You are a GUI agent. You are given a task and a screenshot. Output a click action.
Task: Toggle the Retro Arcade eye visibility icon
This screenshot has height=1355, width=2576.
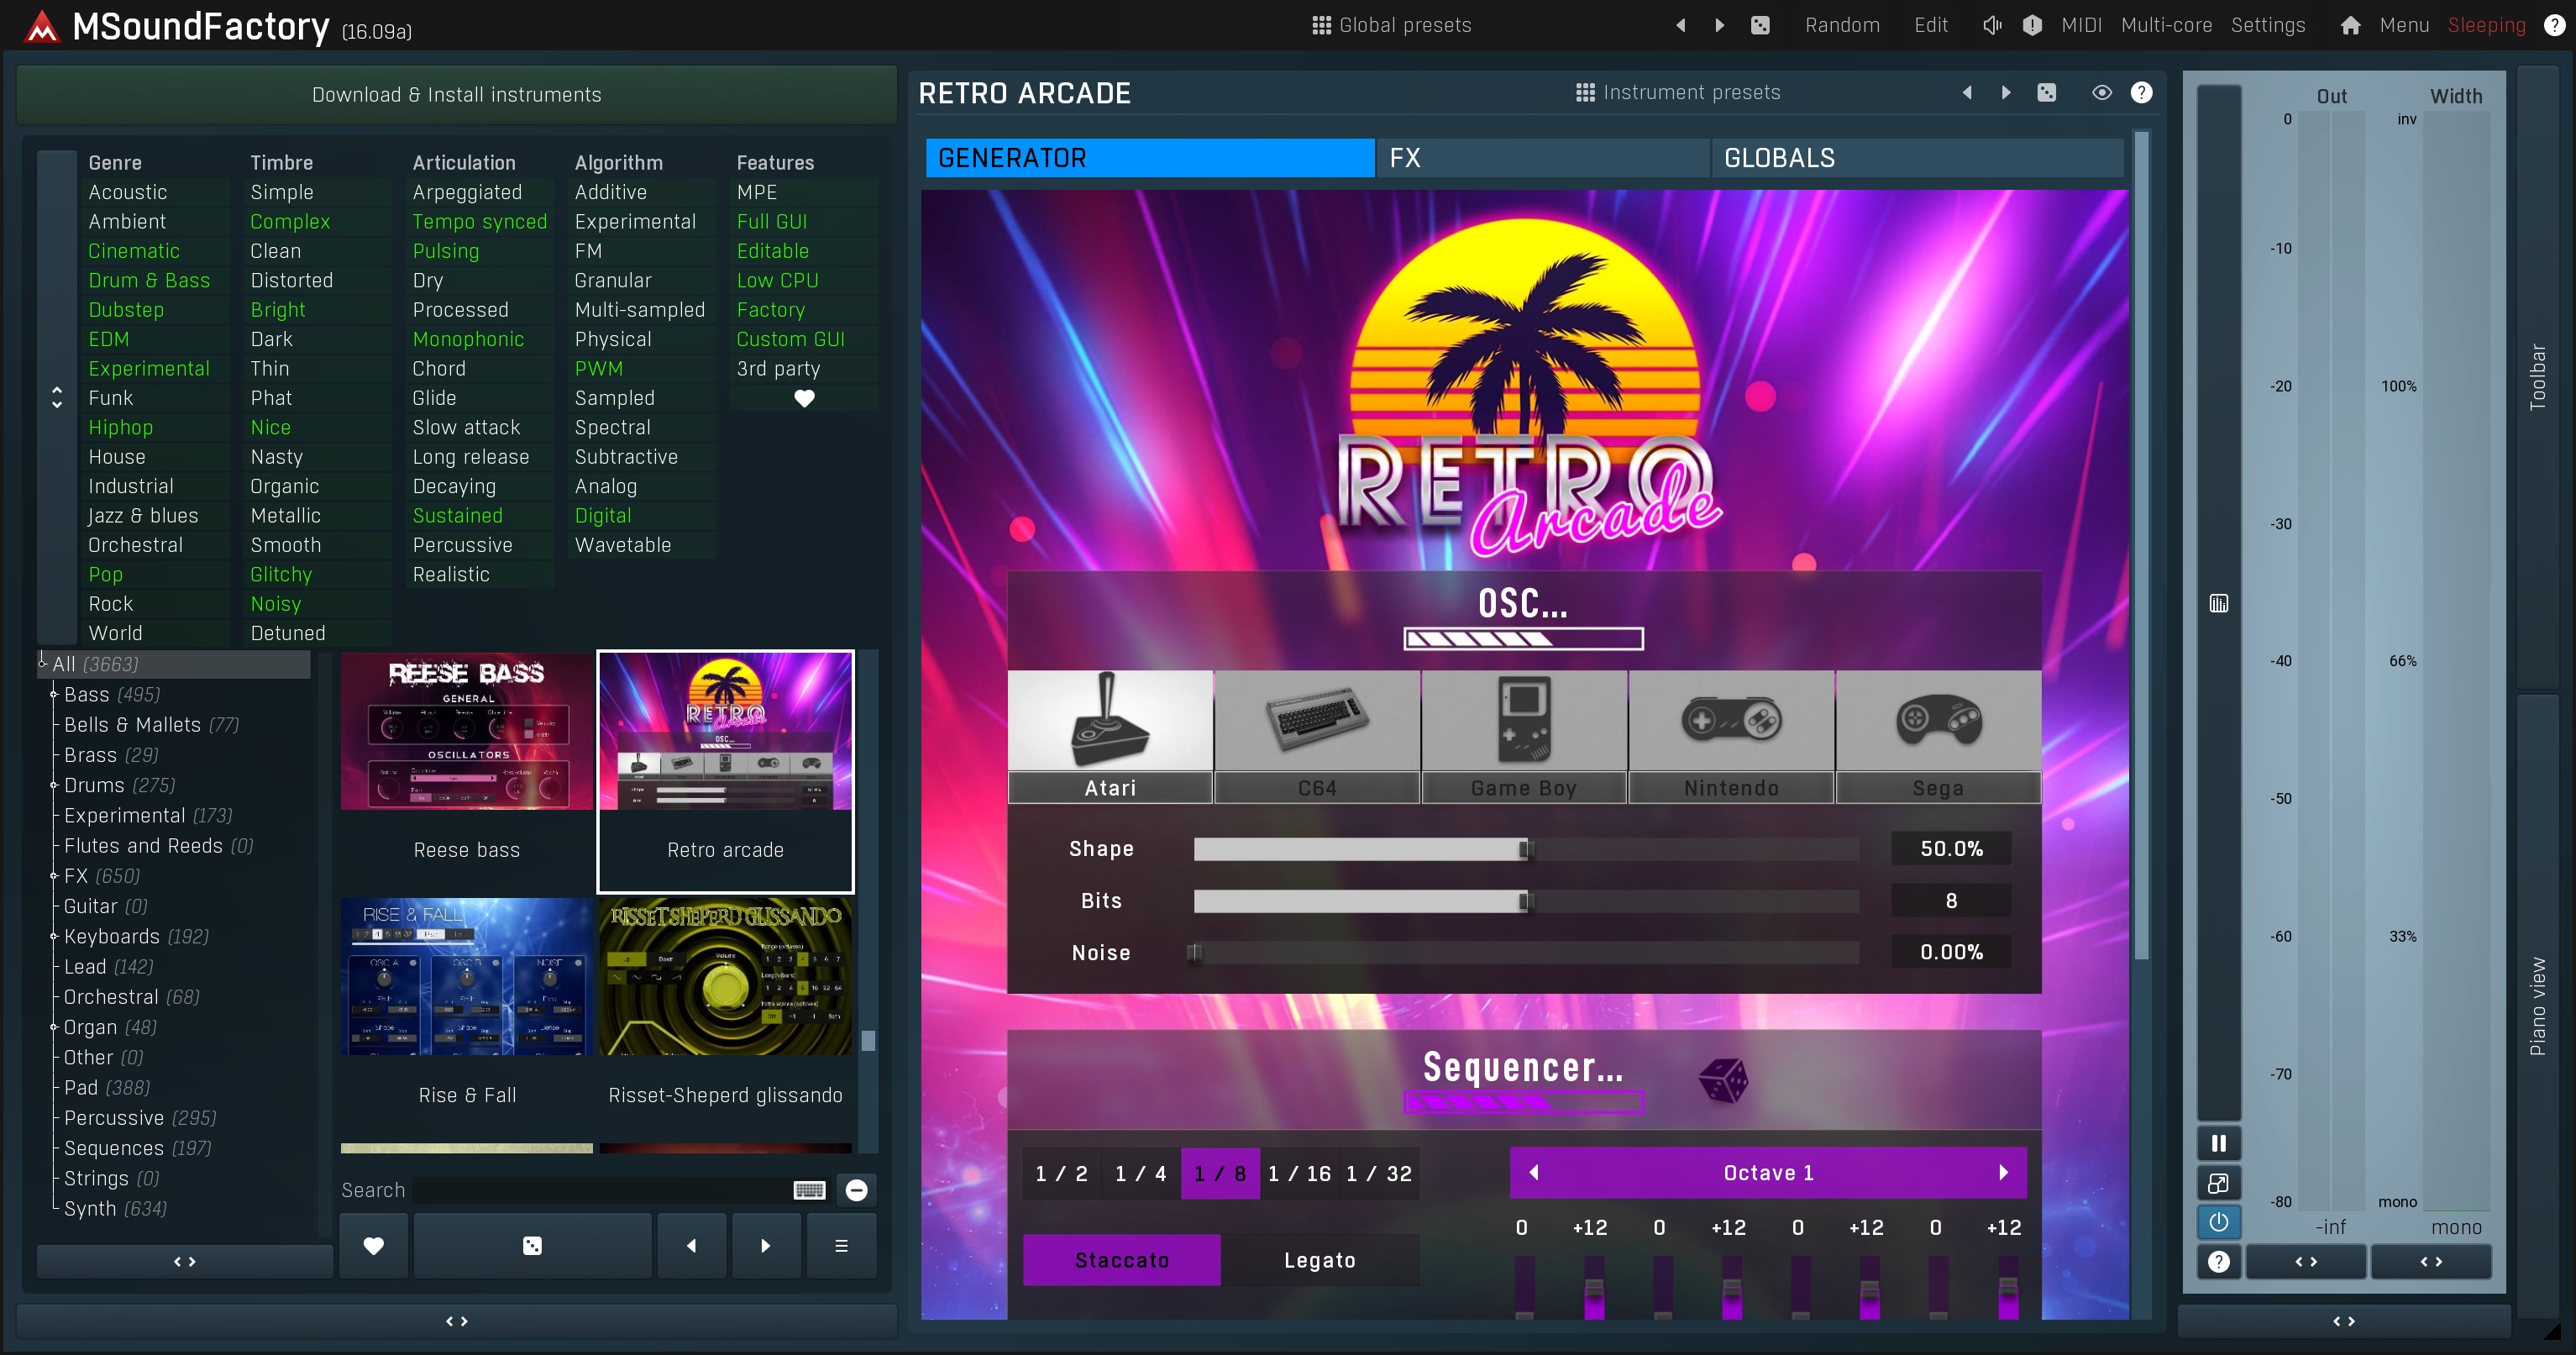(2101, 92)
